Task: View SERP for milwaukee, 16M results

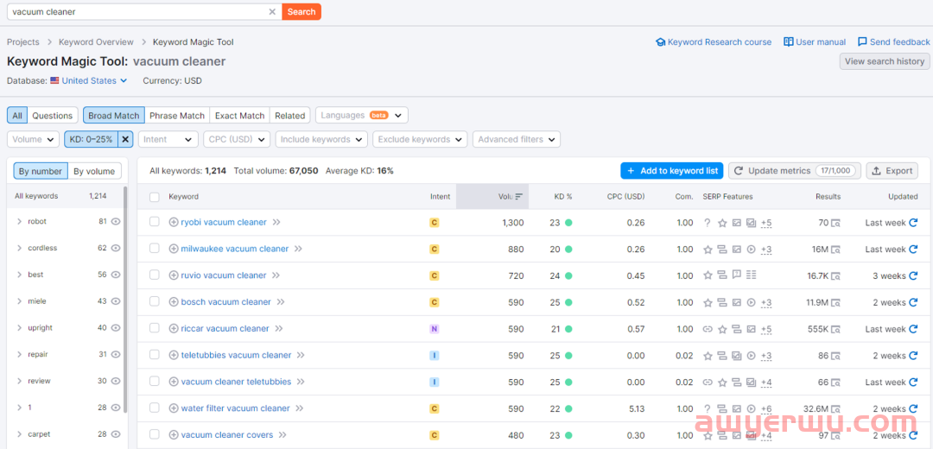Action: [x=836, y=250]
